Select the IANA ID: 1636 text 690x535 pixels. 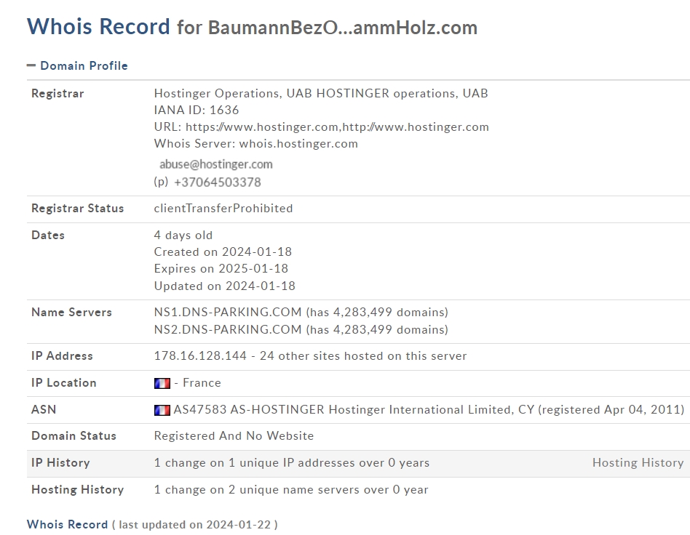(x=197, y=110)
